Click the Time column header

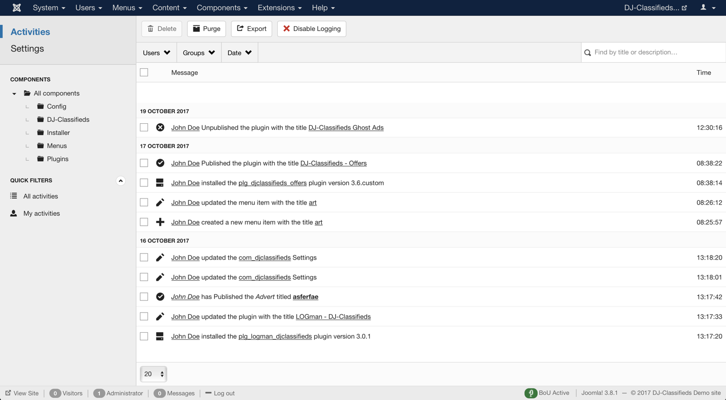tap(704, 73)
